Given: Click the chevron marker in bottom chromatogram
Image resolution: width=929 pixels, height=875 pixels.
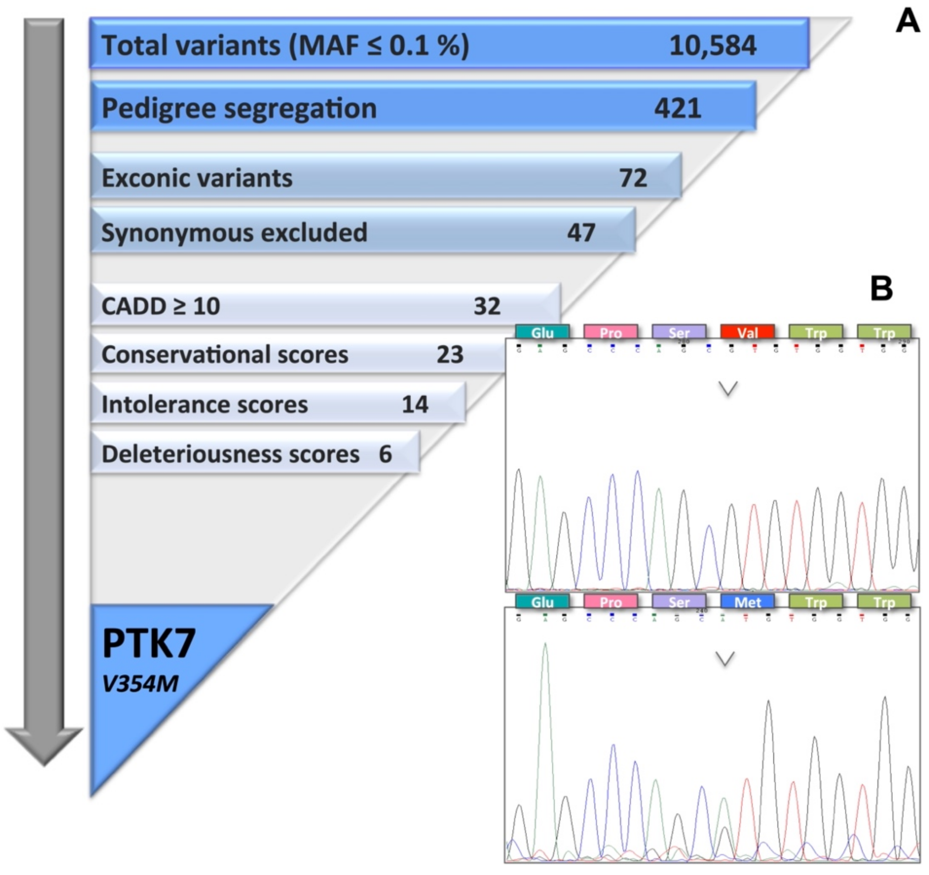Looking at the screenshot, I should 725,659.
